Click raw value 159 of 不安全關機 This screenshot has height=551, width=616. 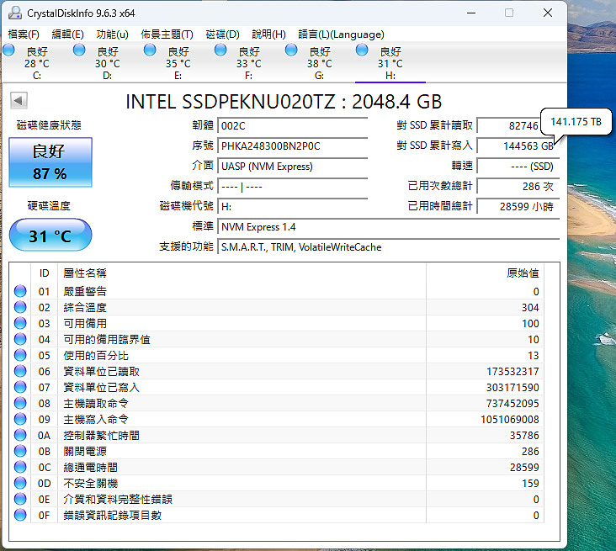(x=530, y=483)
